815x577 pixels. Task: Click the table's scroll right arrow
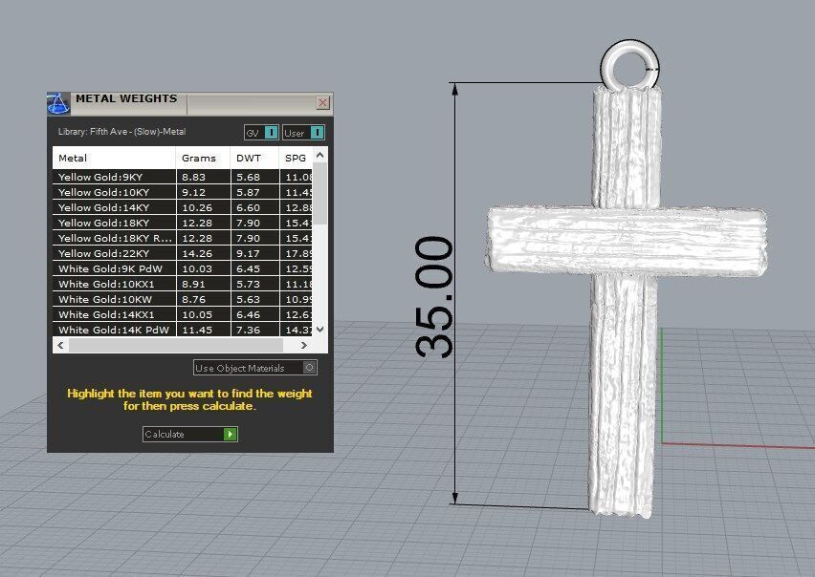pos(304,345)
